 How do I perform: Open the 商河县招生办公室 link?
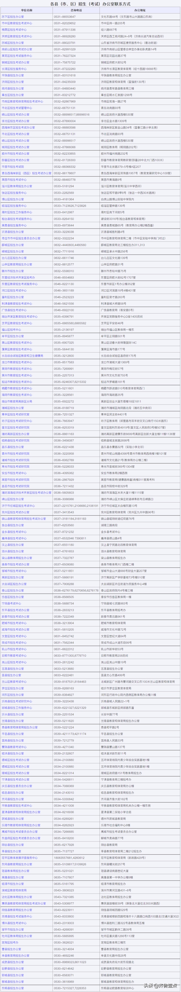[x=13, y=88]
